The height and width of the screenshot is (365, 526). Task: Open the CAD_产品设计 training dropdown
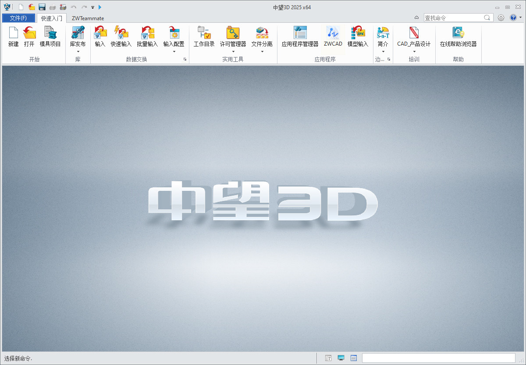coord(414,52)
